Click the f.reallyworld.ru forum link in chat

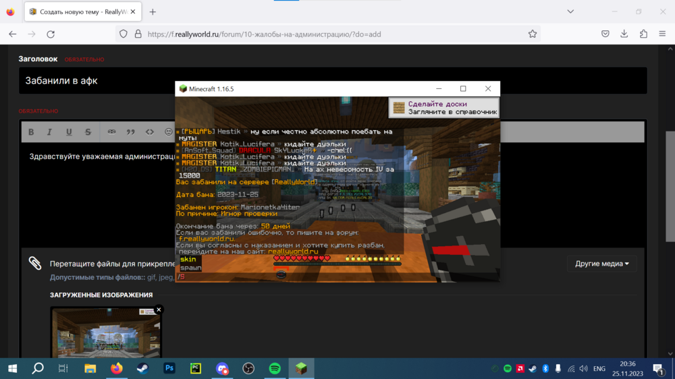[207, 239]
